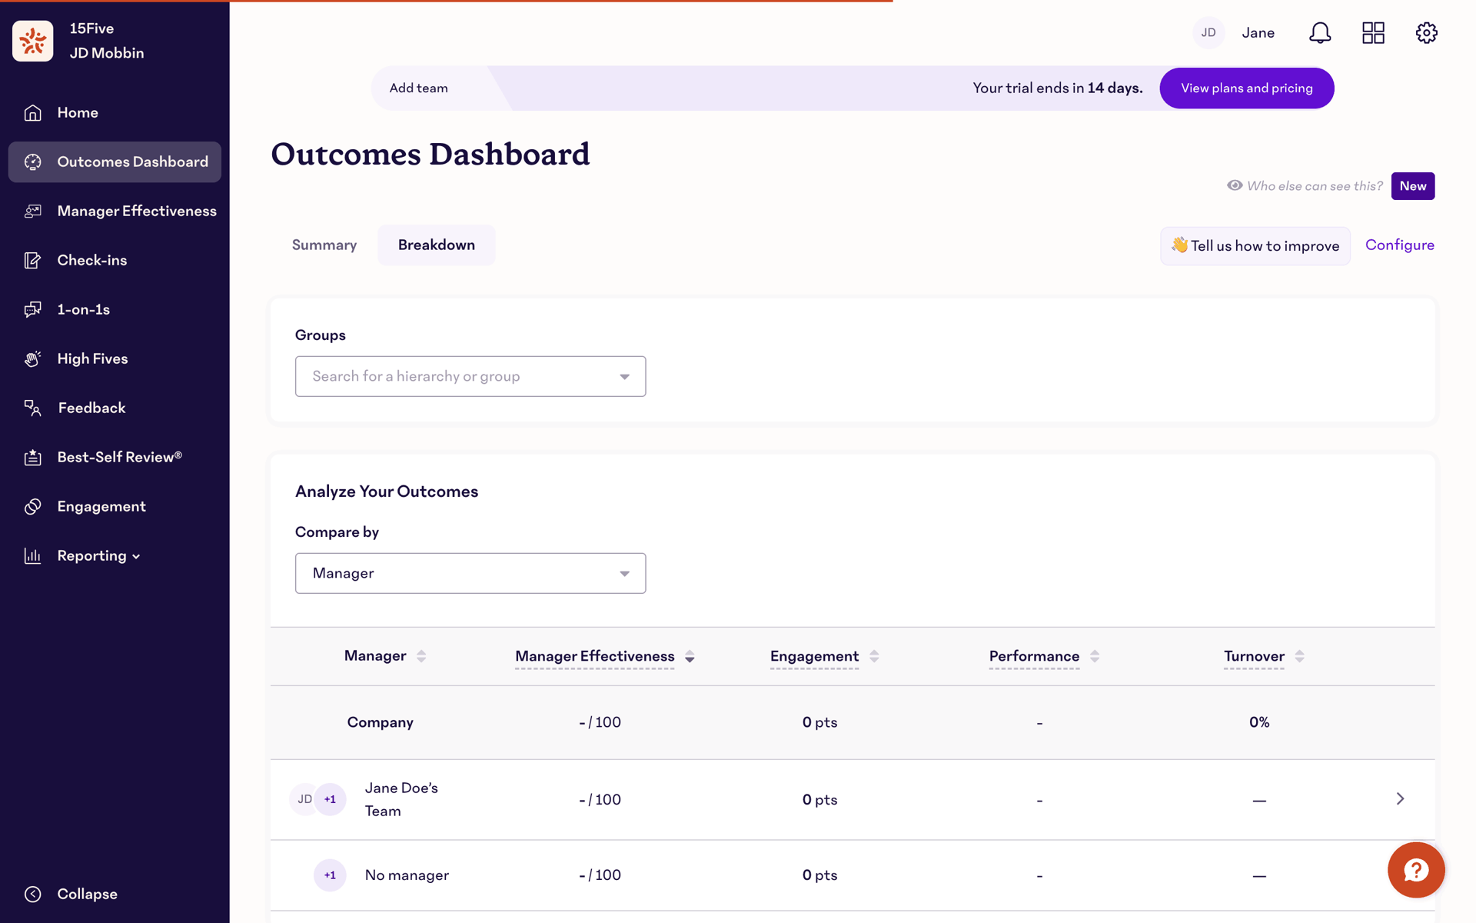Click the Collapse sidebar arrow icon
The width and height of the screenshot is (1476, 923).
tap(32, 894)
